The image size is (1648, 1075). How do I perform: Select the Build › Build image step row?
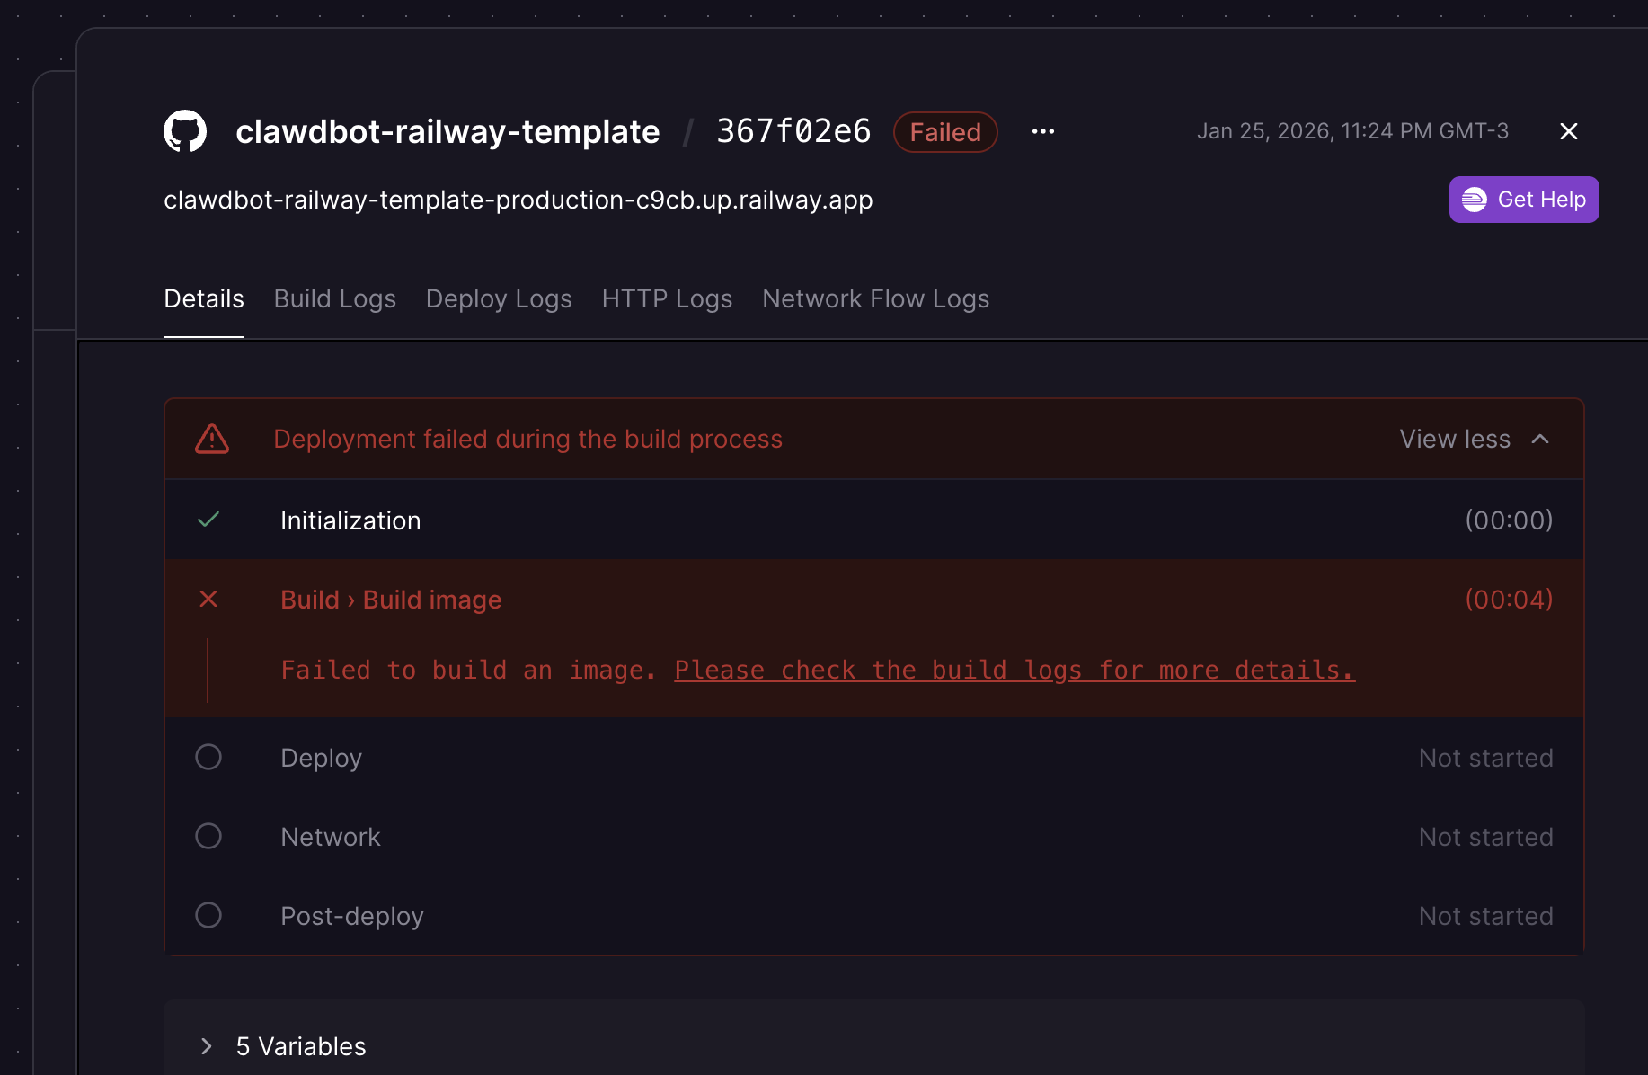coord(390,600)
